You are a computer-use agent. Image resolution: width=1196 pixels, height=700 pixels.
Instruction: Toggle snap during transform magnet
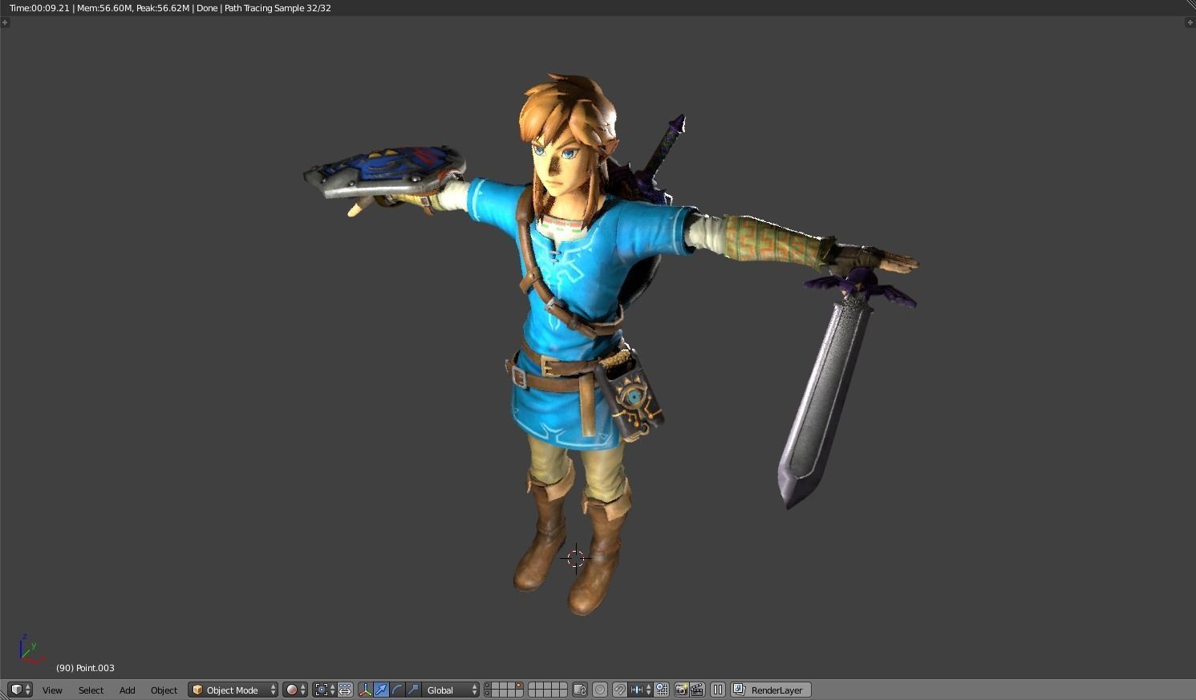[620, 690]
